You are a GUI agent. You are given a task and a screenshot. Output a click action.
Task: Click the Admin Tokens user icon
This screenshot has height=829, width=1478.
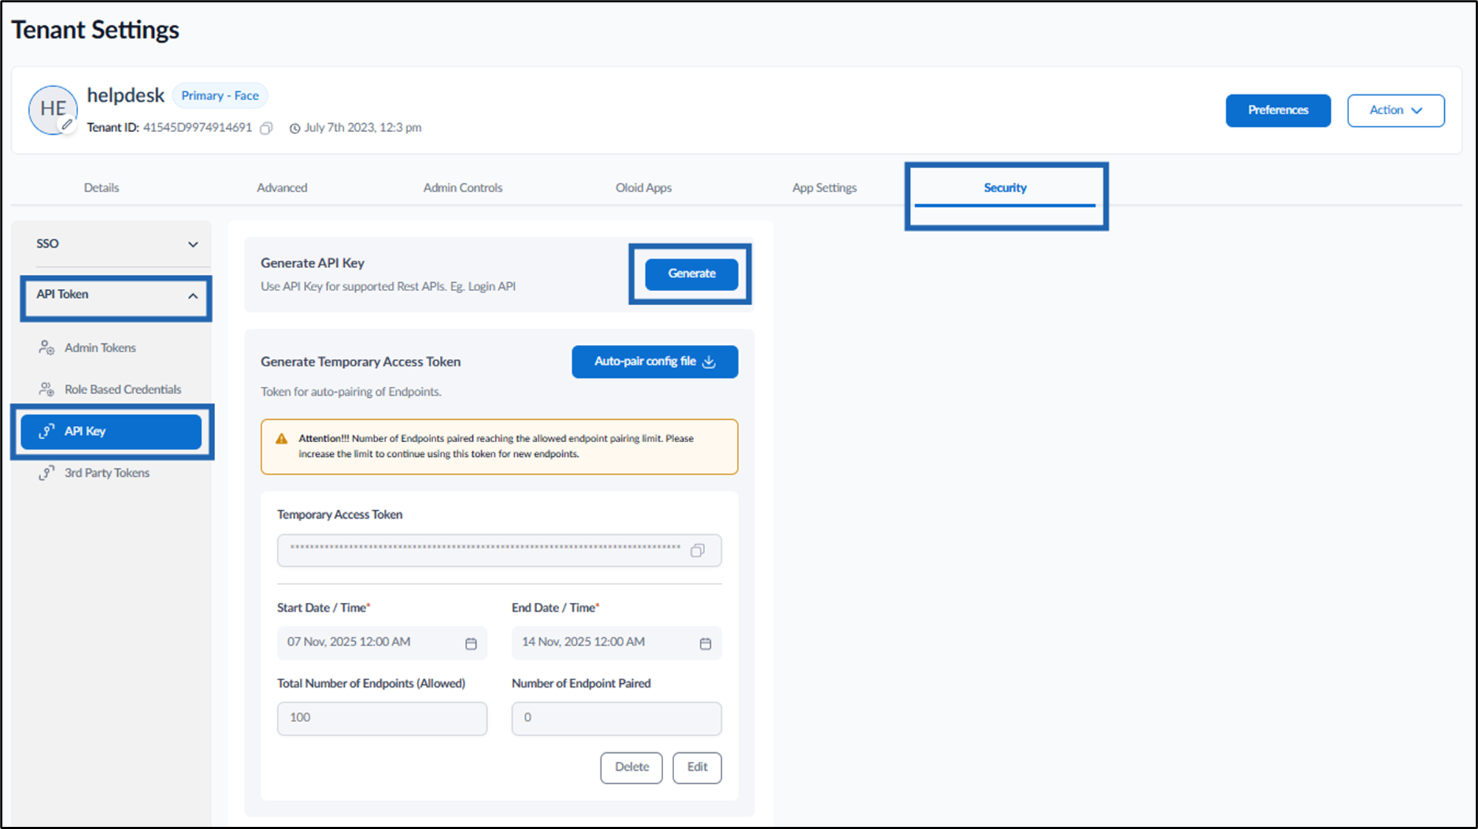[x=46, y=348]
